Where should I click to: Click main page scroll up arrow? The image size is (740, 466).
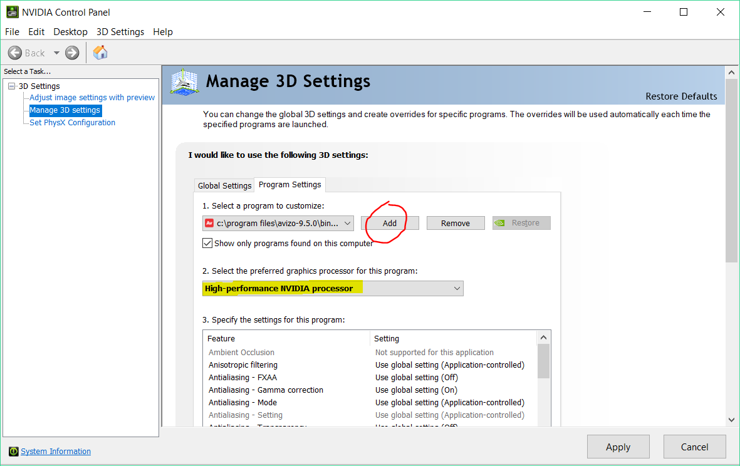click(731, 73)
